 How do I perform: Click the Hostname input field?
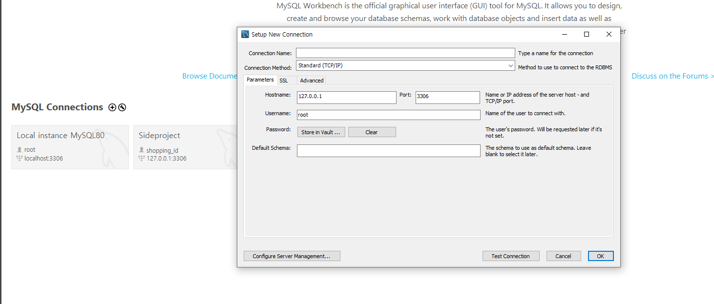(347, 97)
